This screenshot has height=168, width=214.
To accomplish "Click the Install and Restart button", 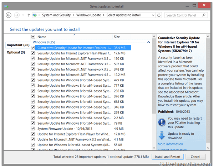I will pyautogui.click(x=168, y=157).
